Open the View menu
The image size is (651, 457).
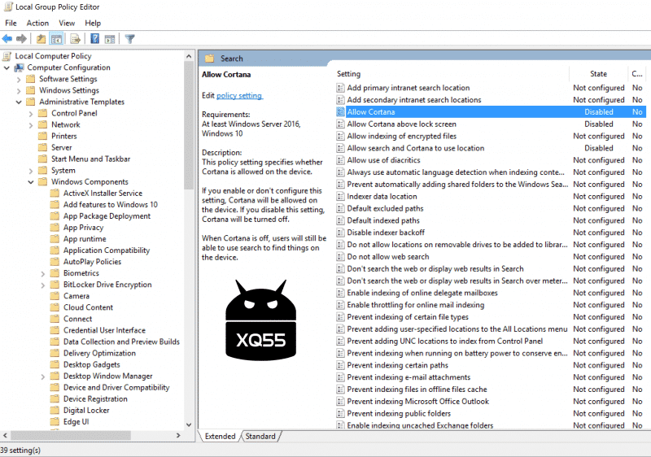(67, 23)
